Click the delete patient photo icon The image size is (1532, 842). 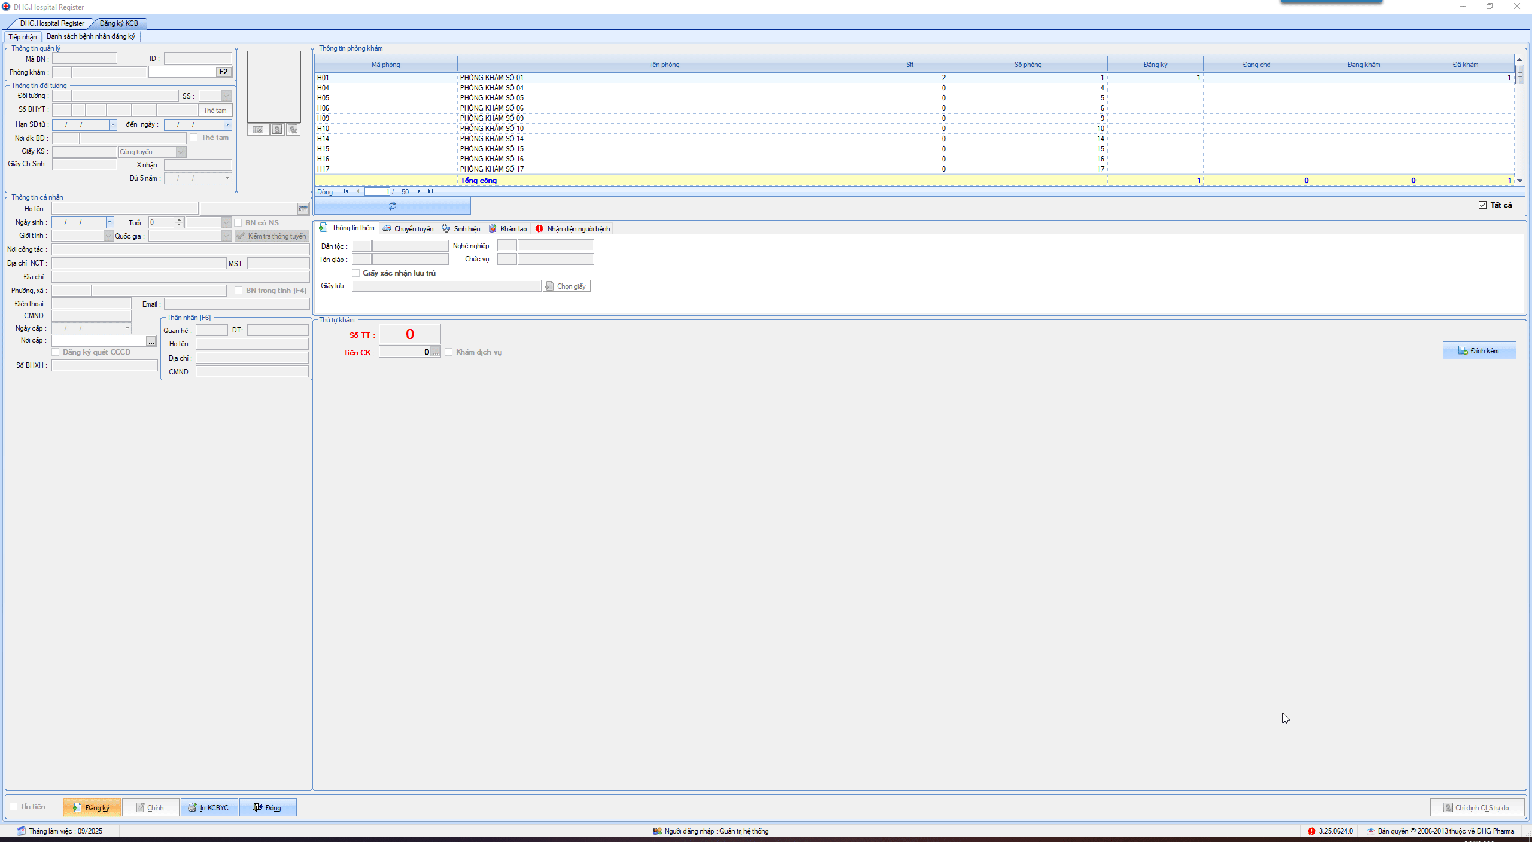pos(293,129)
